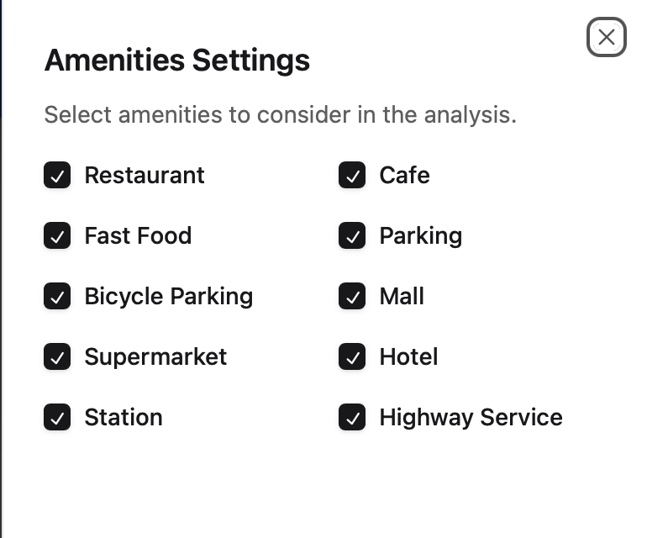Uncheck the Restaurant checkbox

pyautogui.click(x=57, y=175)
